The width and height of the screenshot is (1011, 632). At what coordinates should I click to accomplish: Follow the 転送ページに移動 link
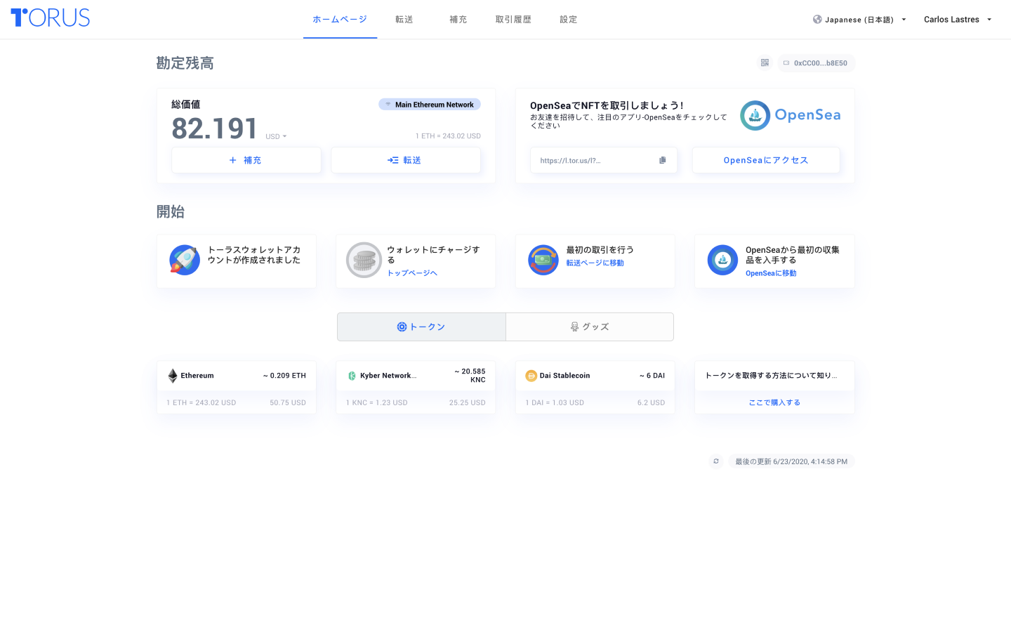click(x=595, y=263)
